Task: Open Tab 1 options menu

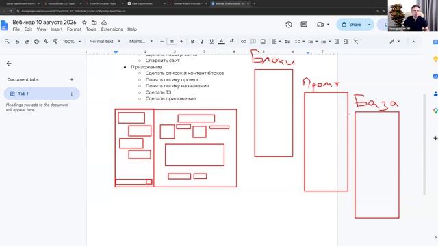Action: coord(71,94)
